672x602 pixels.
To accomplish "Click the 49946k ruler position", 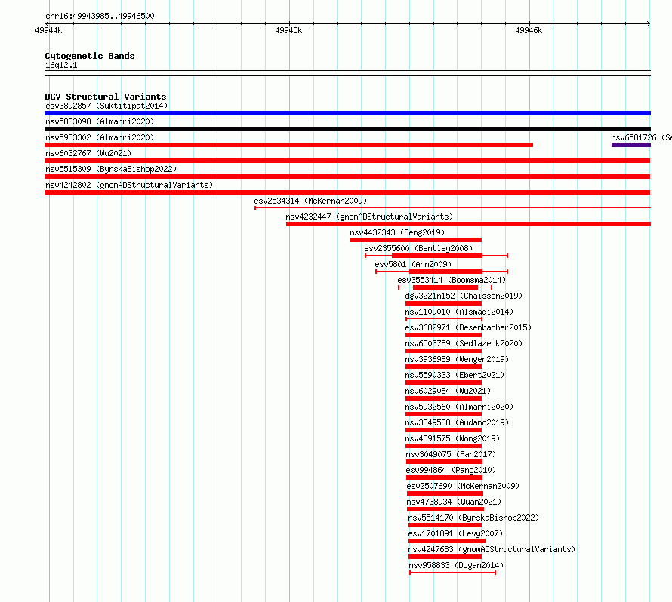I will pos(529,30).
